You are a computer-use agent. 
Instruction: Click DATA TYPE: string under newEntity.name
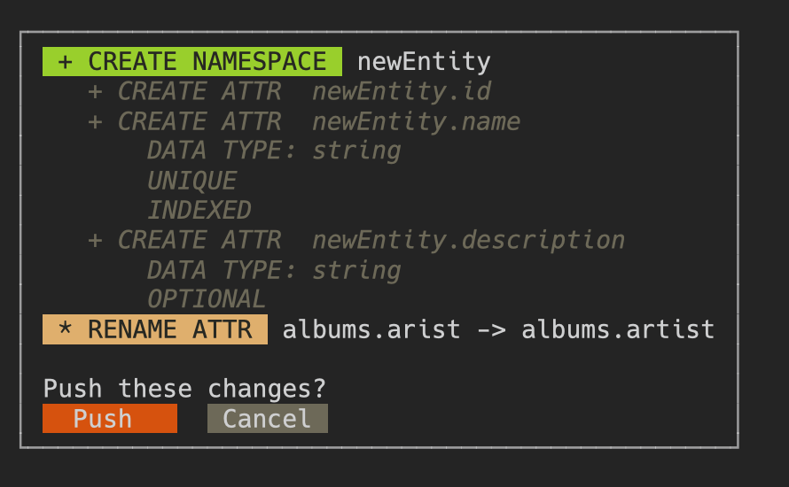click(274, 151)
